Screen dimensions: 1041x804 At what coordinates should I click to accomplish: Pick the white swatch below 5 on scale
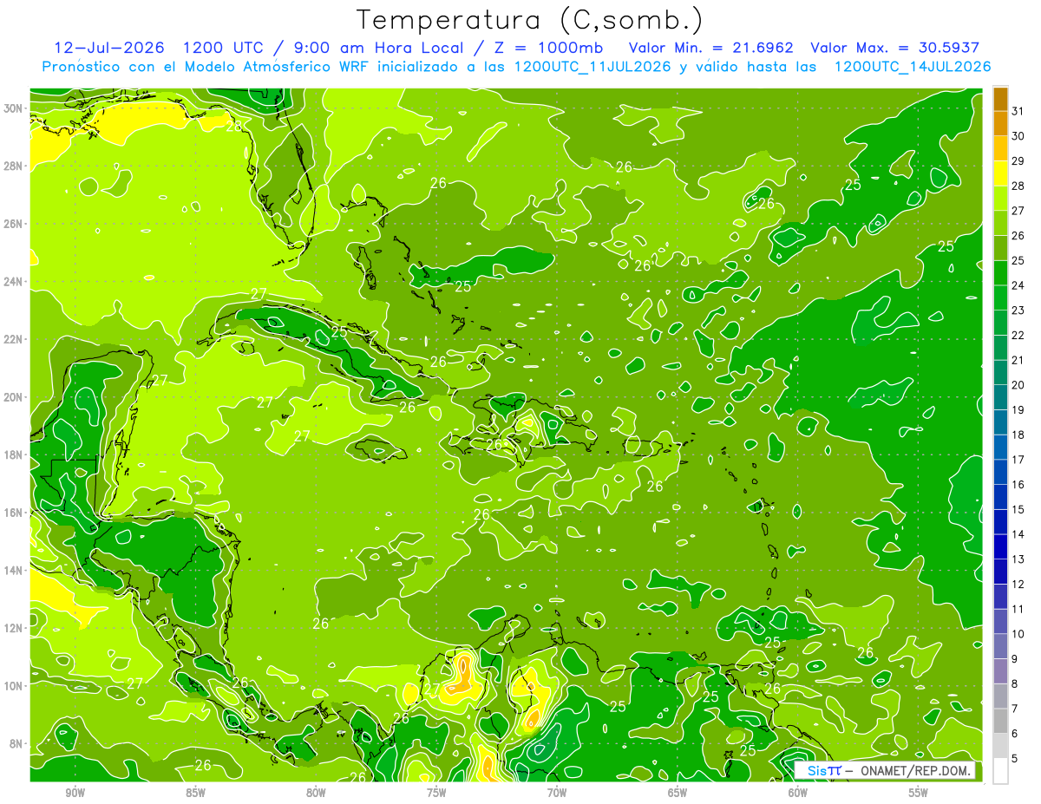point(1000,770)
